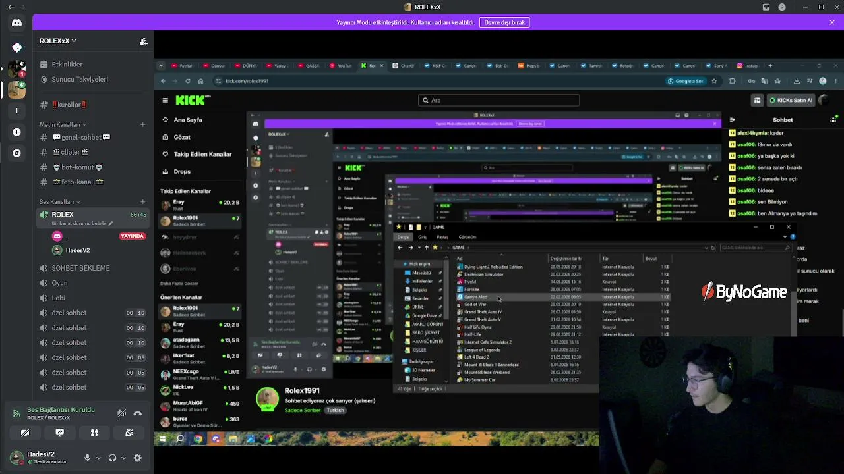Open the atadogann recommended channel

[200, 342]
